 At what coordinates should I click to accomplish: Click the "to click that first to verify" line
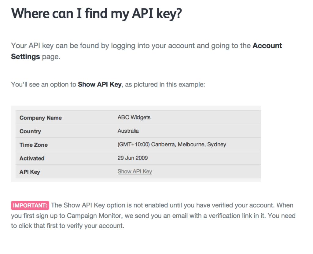[x=68, y=226]
